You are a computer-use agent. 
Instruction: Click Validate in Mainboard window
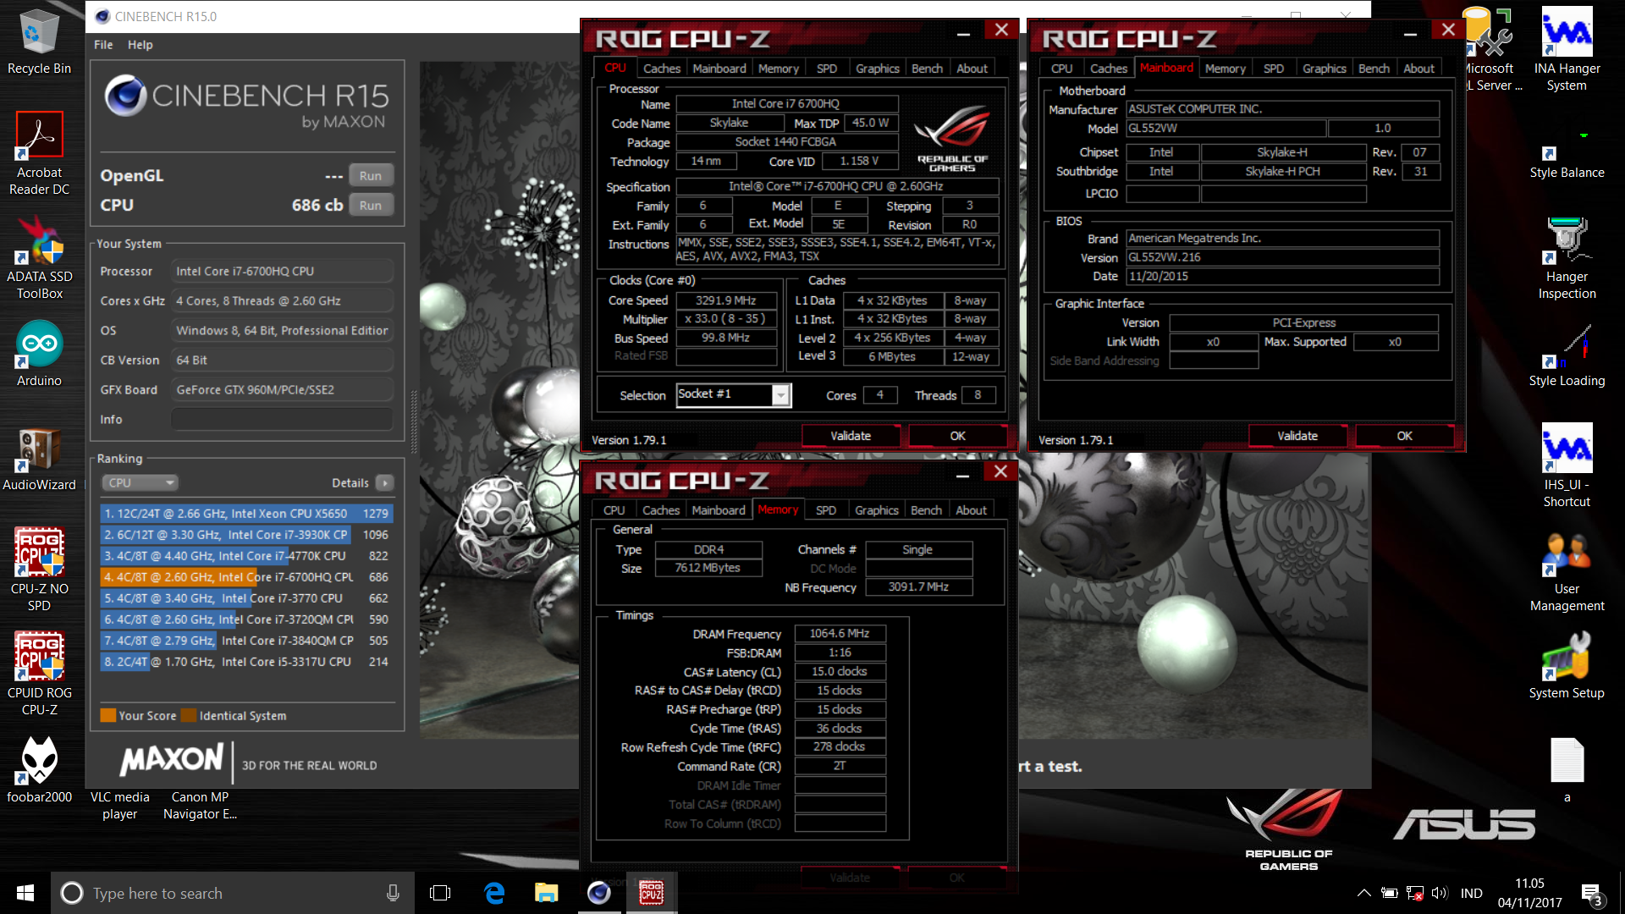(1297, 436)
